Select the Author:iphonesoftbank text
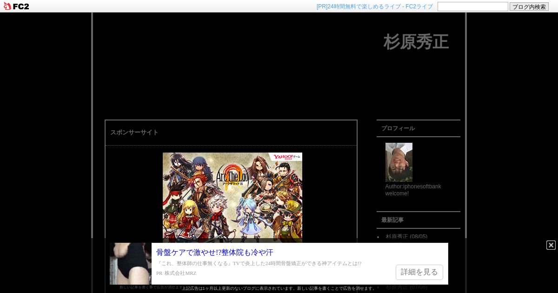The height and width of the screenshot is (293, 558). [x=413, y=186]
